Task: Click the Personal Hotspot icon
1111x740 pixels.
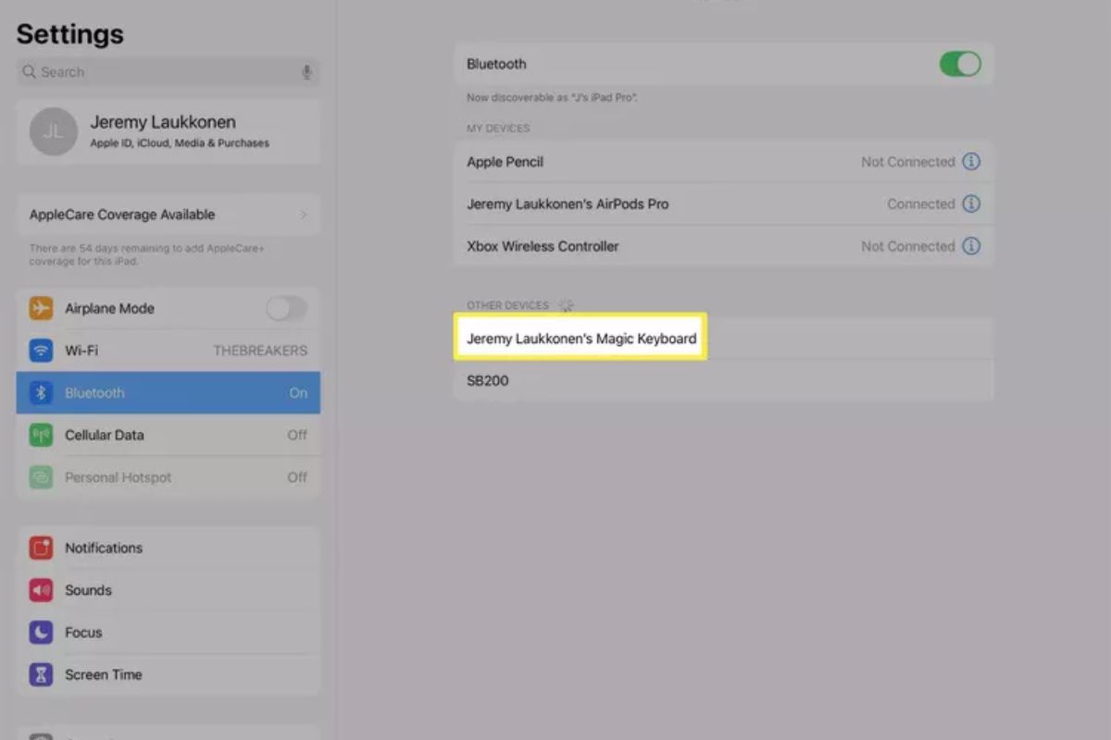Action: point(41,477)
